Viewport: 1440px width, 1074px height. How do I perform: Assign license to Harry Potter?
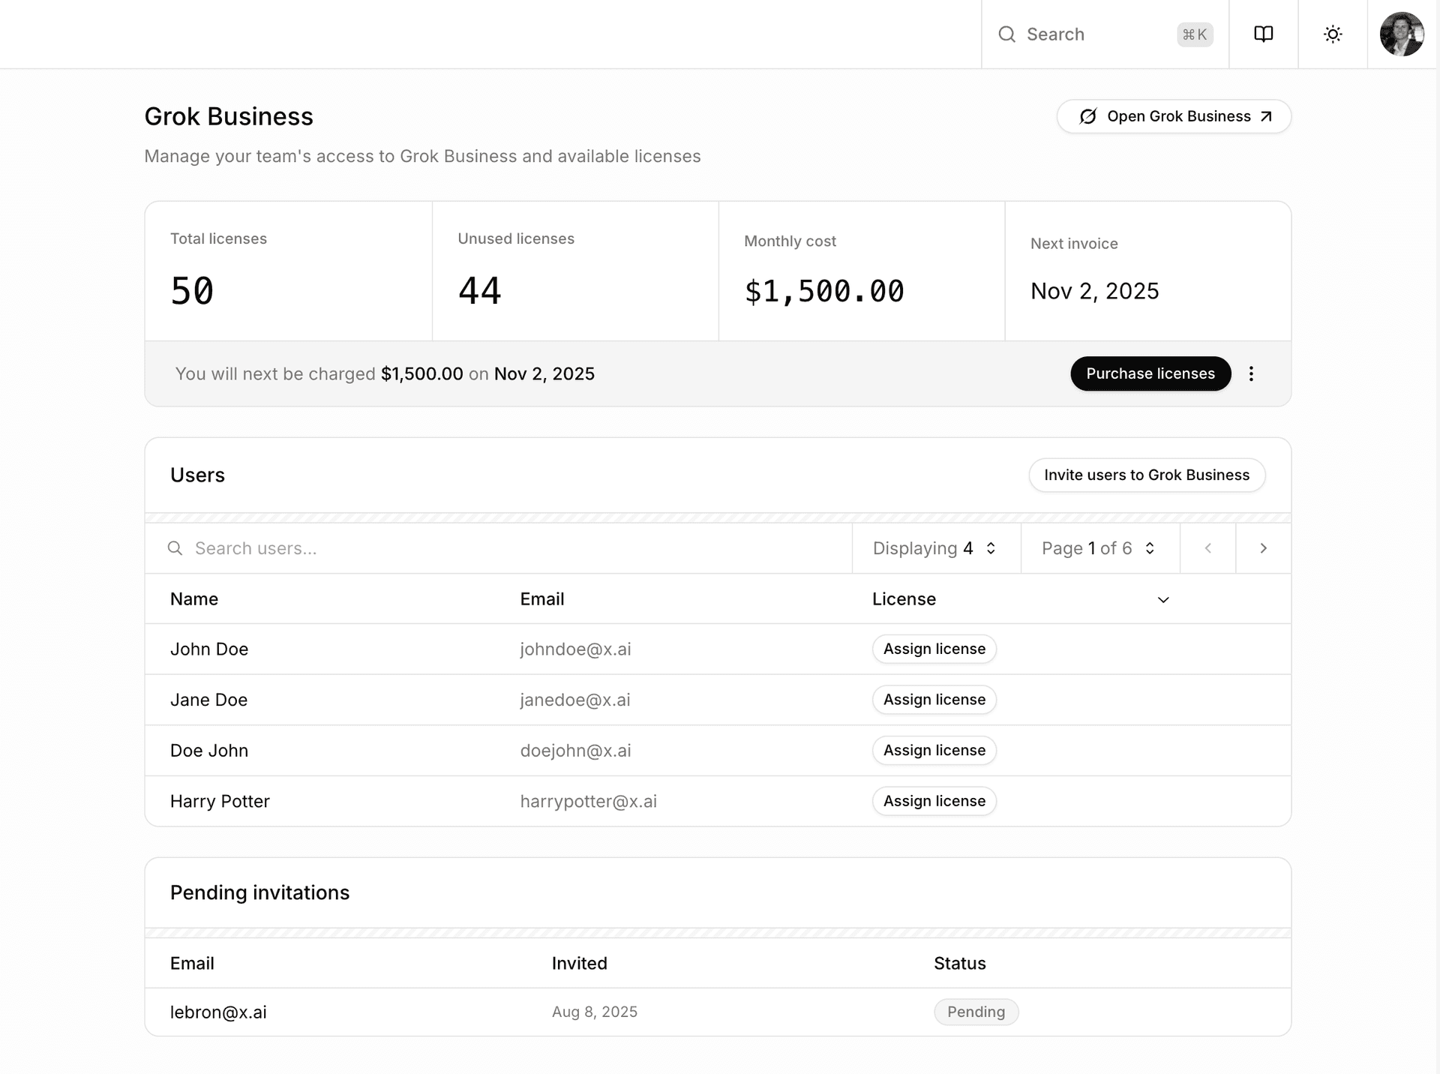tap(934, 801)
